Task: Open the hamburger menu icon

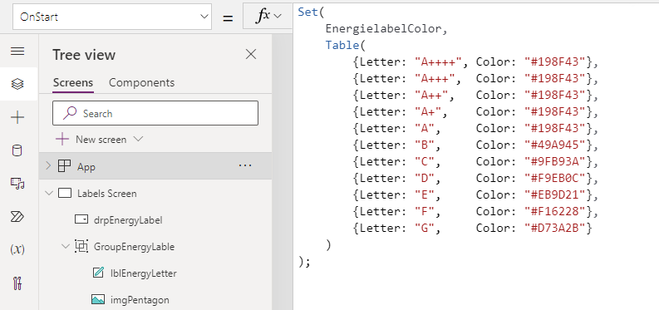Action: [17, 52]
